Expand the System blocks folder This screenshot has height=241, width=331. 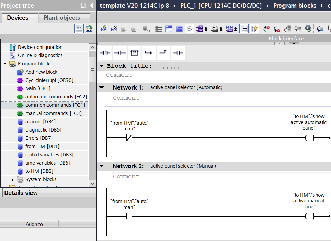pyautogui.click(x=13, y=179)
